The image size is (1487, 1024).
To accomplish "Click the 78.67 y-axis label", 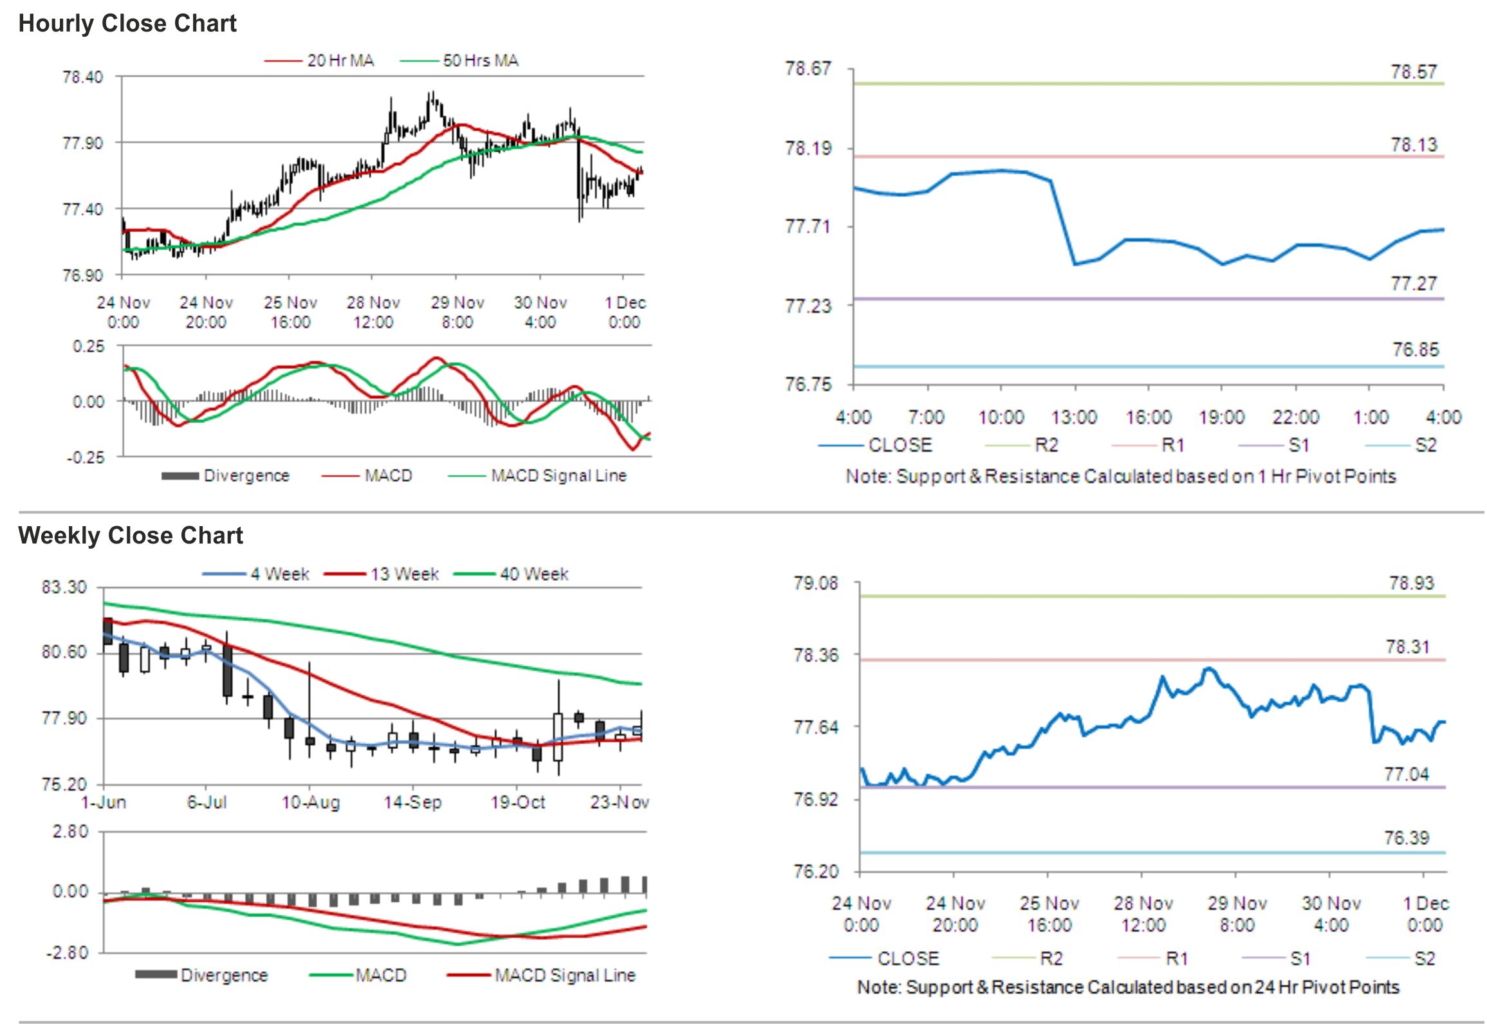I will pos(808,68).
